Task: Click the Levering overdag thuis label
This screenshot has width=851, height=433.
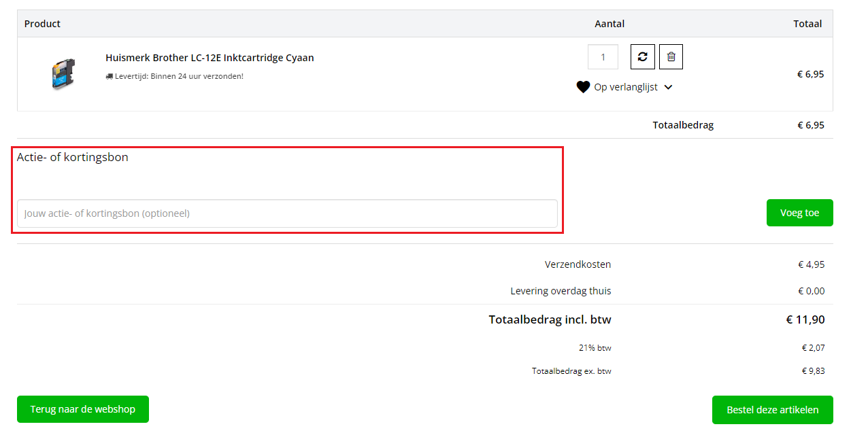Action: click(561, 291)
